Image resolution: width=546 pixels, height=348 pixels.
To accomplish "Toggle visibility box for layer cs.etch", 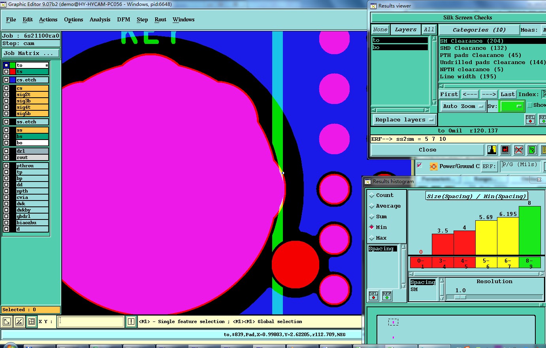I will 6,80.
